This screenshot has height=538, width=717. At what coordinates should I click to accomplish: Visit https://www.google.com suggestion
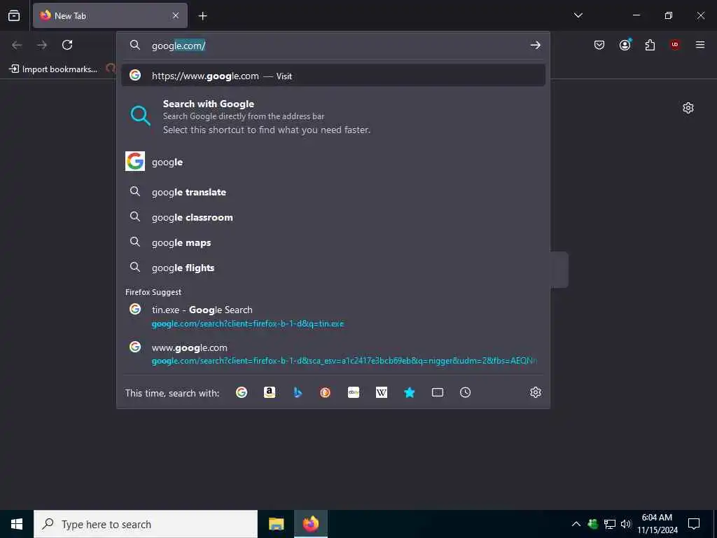[x=333, y=76]
